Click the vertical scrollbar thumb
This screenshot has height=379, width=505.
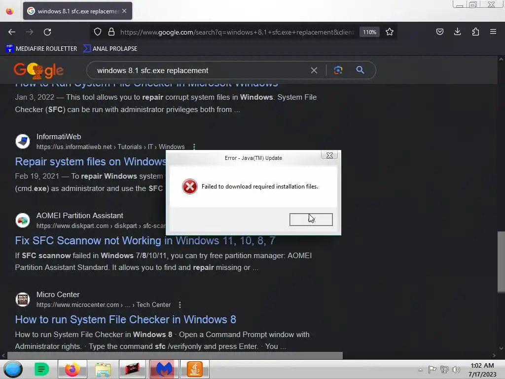[501, 262]
